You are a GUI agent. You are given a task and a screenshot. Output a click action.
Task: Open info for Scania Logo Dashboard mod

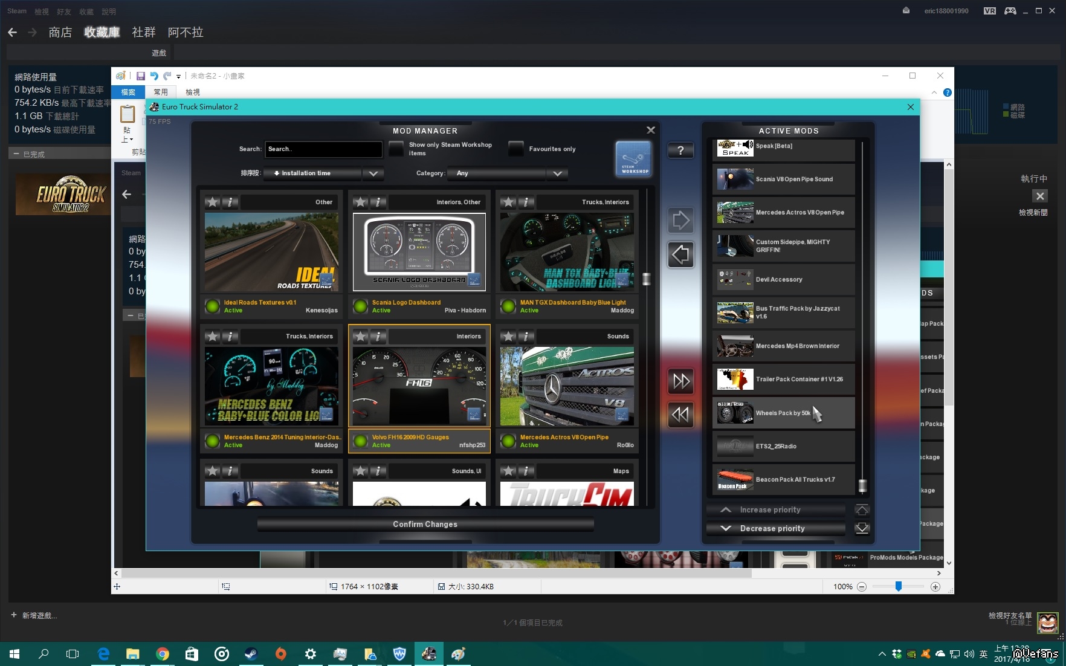[x=378, y=202]
